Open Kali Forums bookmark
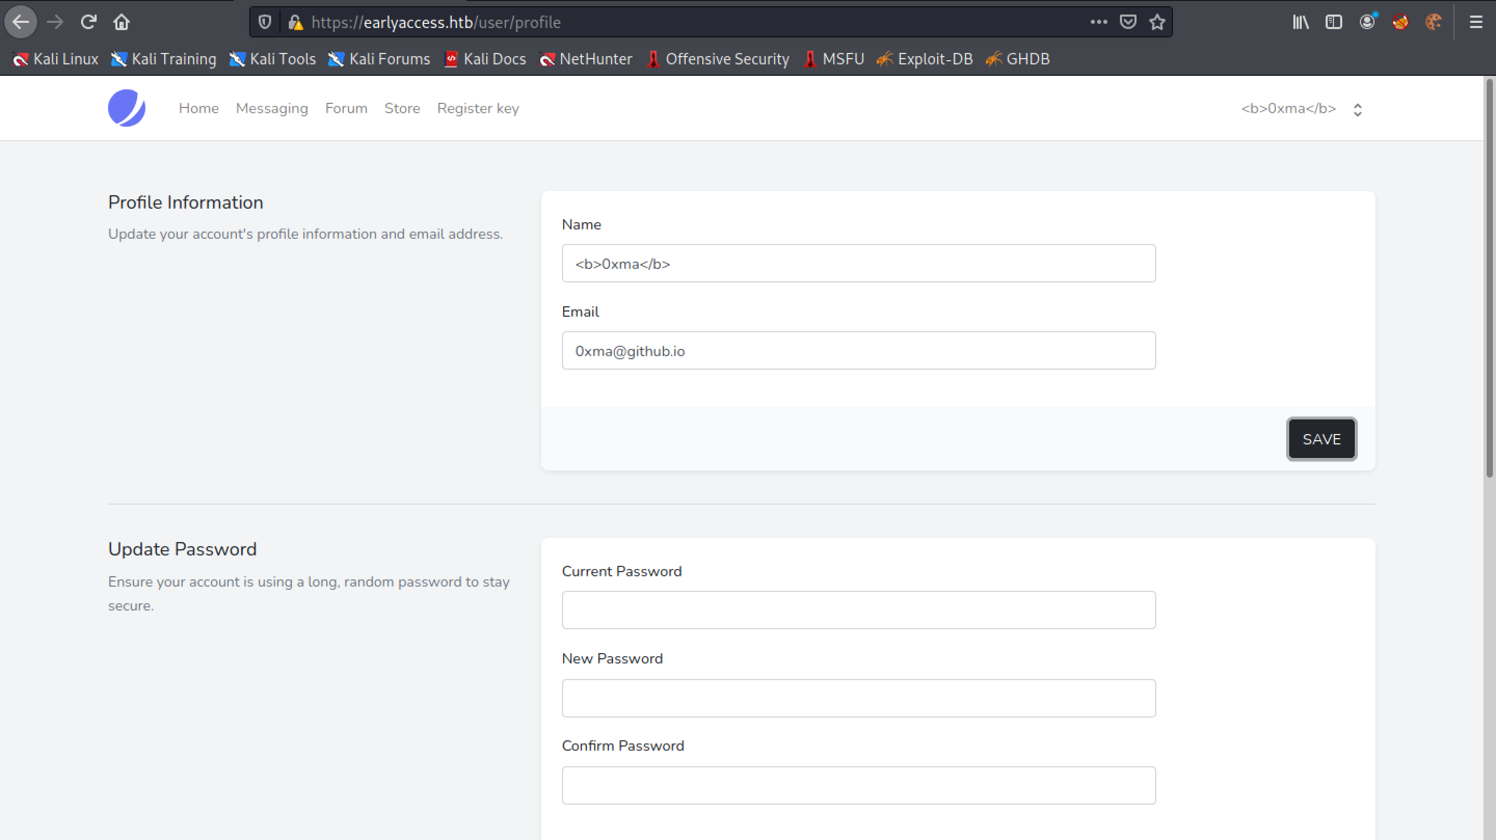 click(379, 59)
